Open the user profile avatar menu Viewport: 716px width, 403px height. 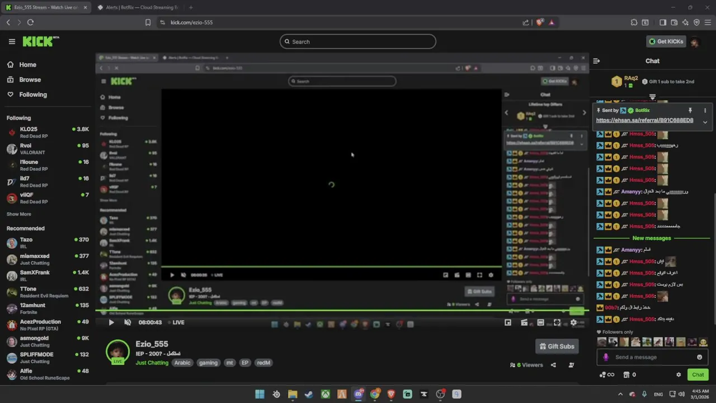(695, 41)
